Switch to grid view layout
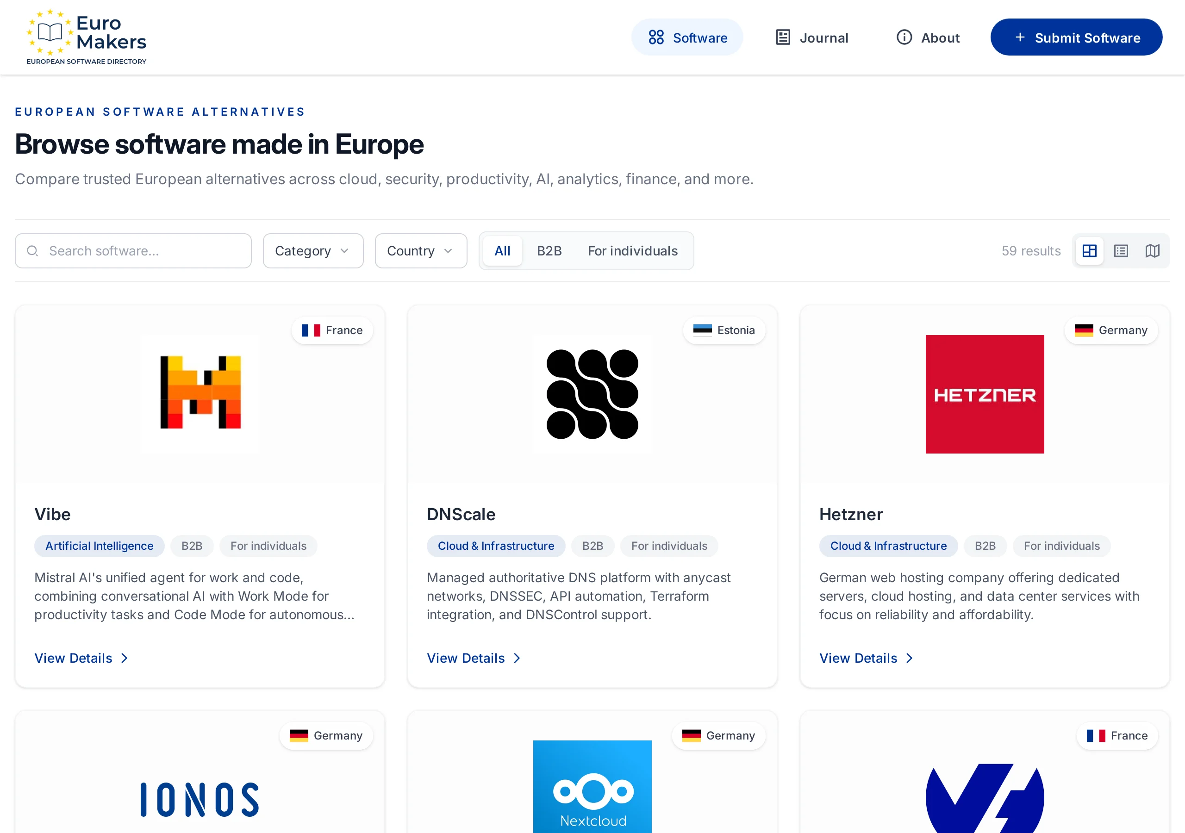This screenshot has height=833, width=1185. point(1089,251)
